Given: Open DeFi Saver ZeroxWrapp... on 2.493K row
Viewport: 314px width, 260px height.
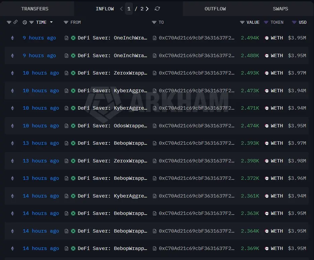Looking at the screenshot, I should [x=112, y=73].
